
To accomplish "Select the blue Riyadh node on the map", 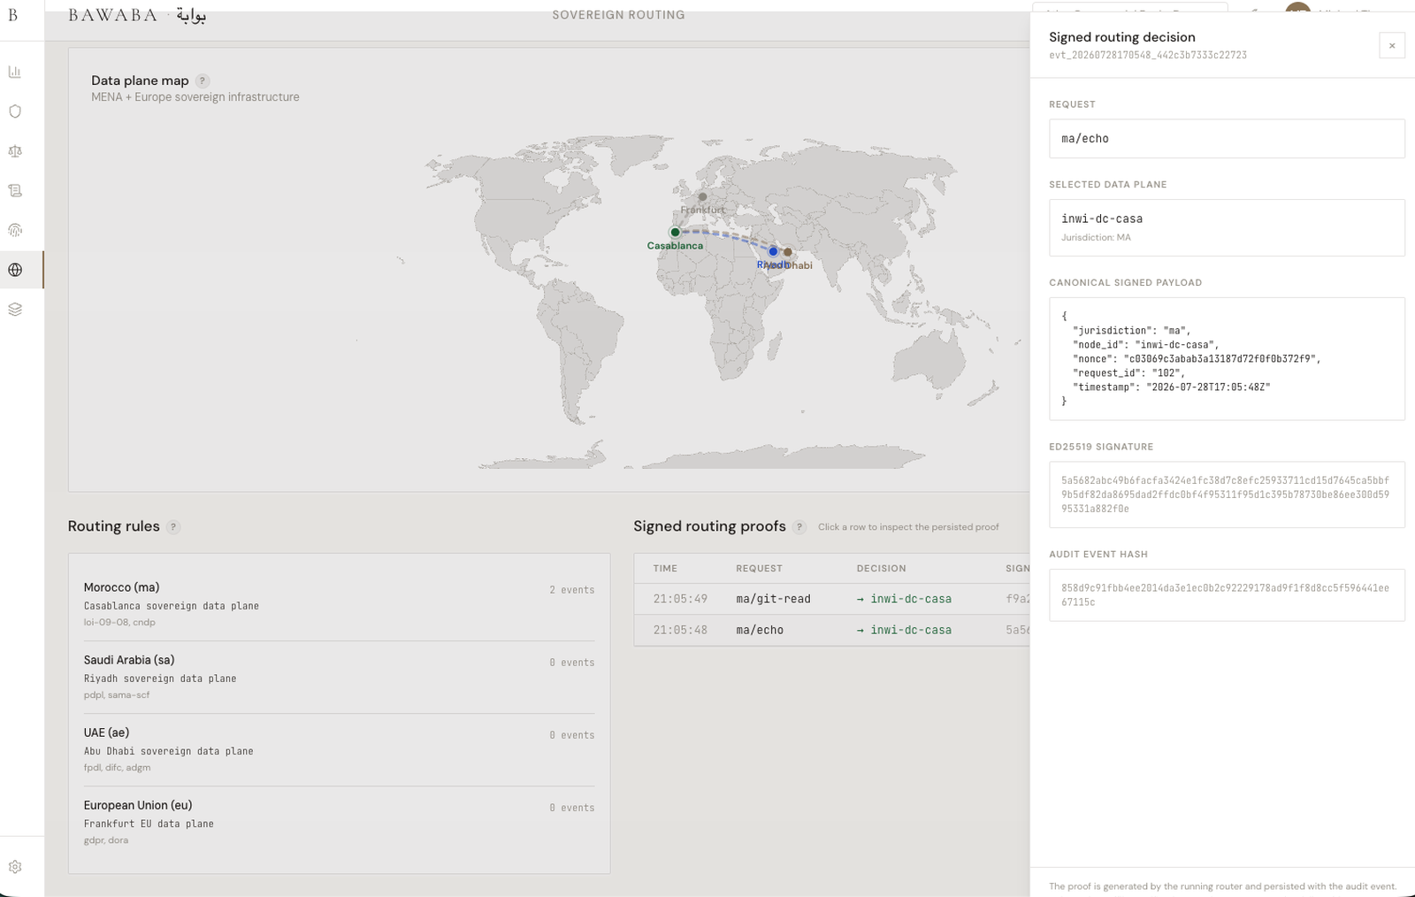I will point(773,252).
